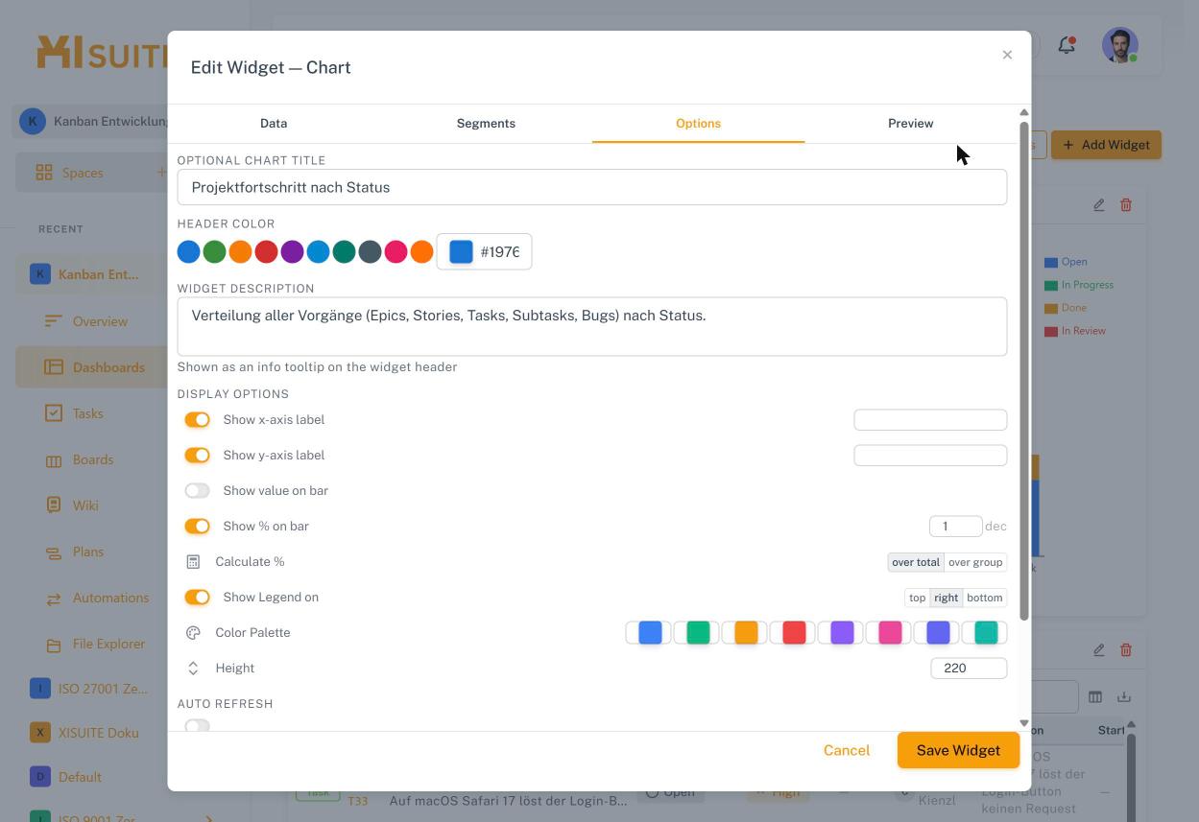Edit the table widget via pencil icon
The image size is (1199, 822).
pos(1099,649)
